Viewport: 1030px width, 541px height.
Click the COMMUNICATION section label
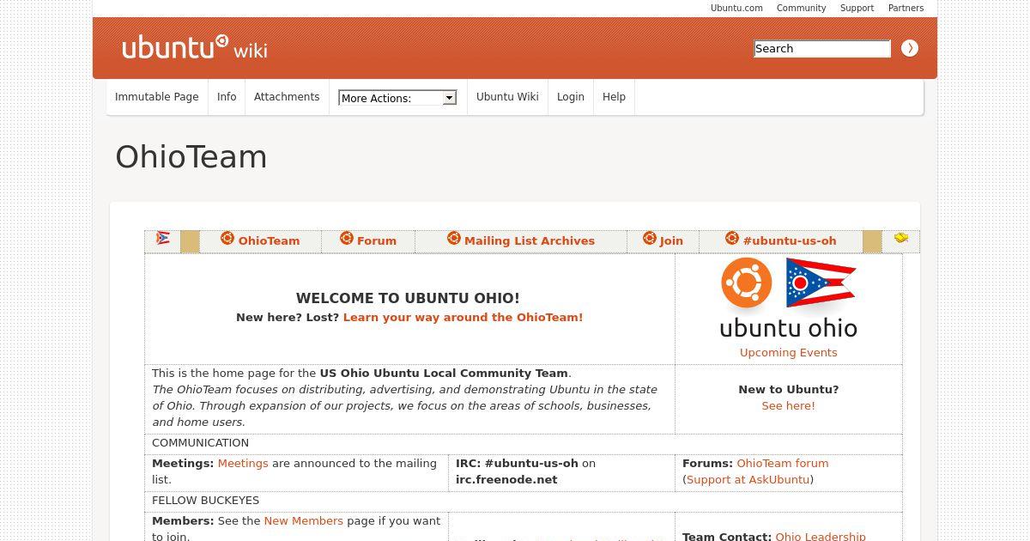click(200, 443)
